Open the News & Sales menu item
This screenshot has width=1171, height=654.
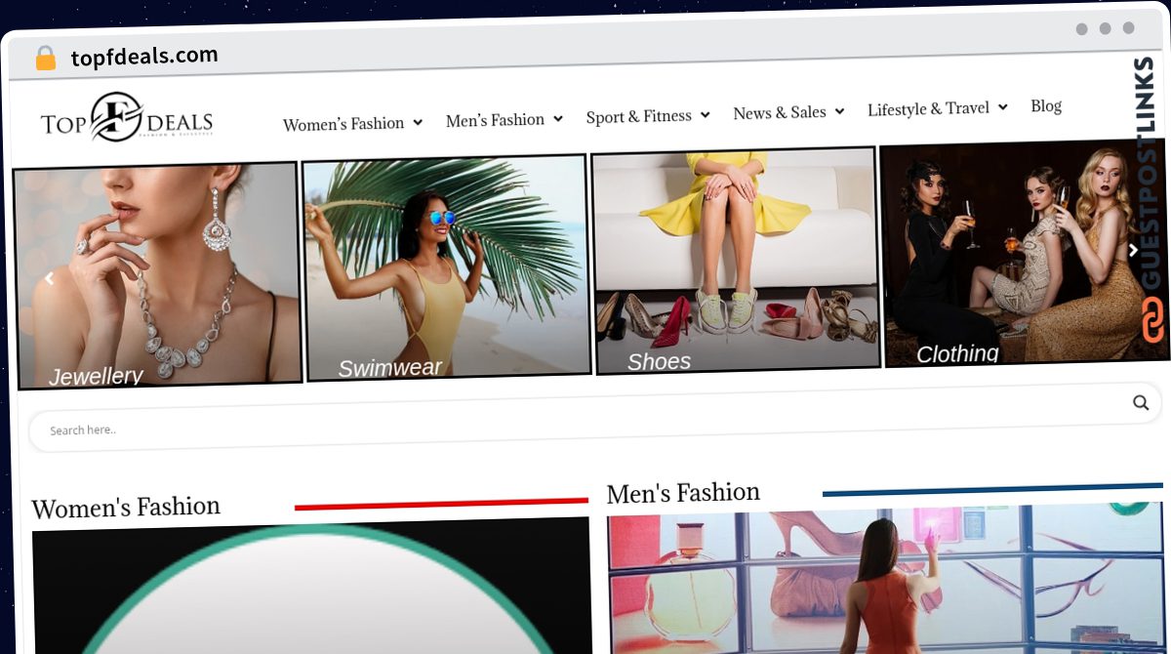(x=780, y=112)
